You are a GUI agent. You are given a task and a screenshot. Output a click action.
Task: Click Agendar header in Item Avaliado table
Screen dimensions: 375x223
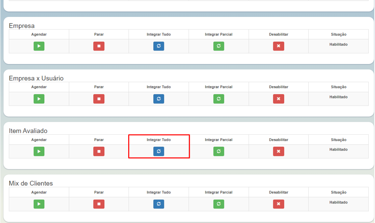click(39, 140)
